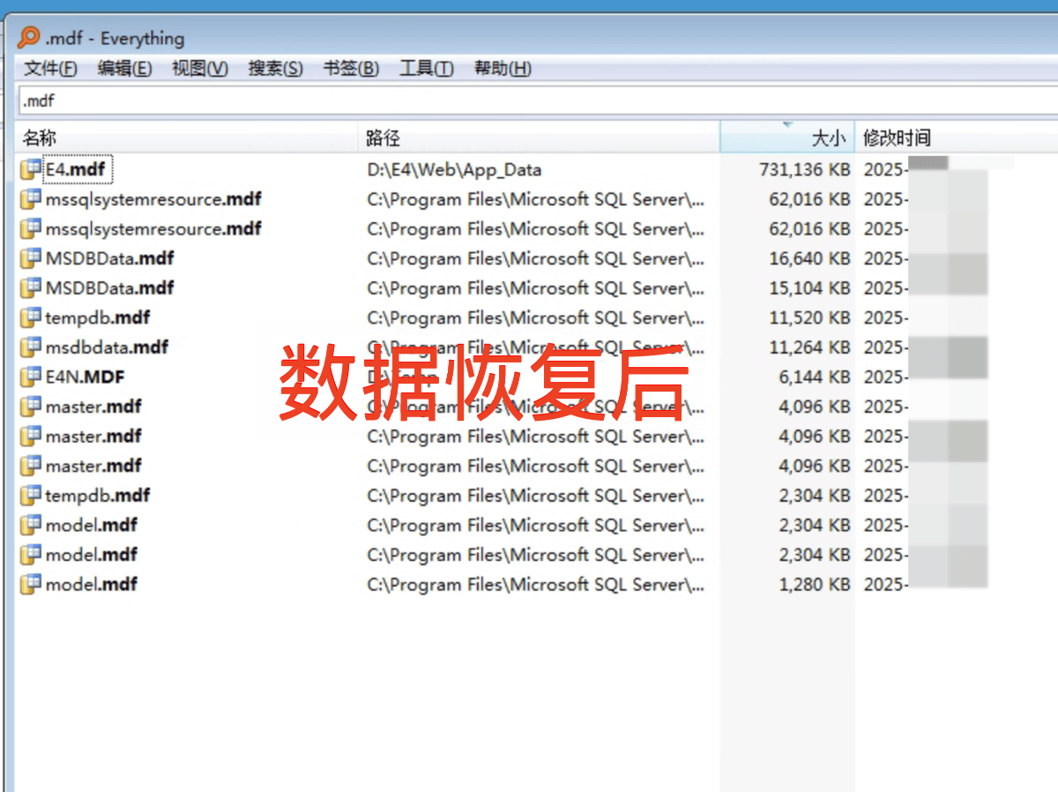Click the E4.mdf file icon
The height and width of the screenshot is (792, 1058).
[32, 169]
